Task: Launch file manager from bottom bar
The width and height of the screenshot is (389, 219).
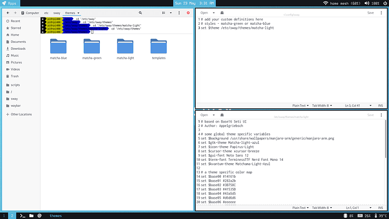Action: click(31, 216)
